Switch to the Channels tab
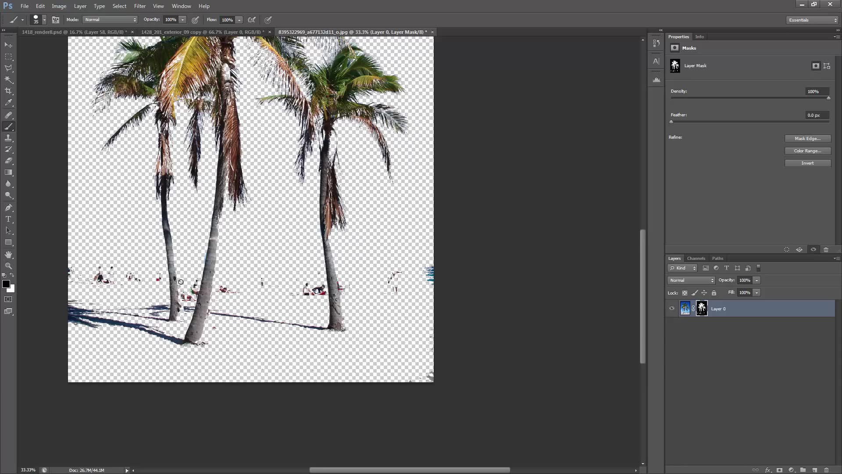 click(x=696, y=259)
